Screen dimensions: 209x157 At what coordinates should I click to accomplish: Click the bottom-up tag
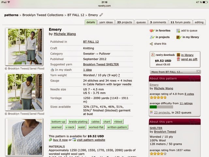[58, 122]
